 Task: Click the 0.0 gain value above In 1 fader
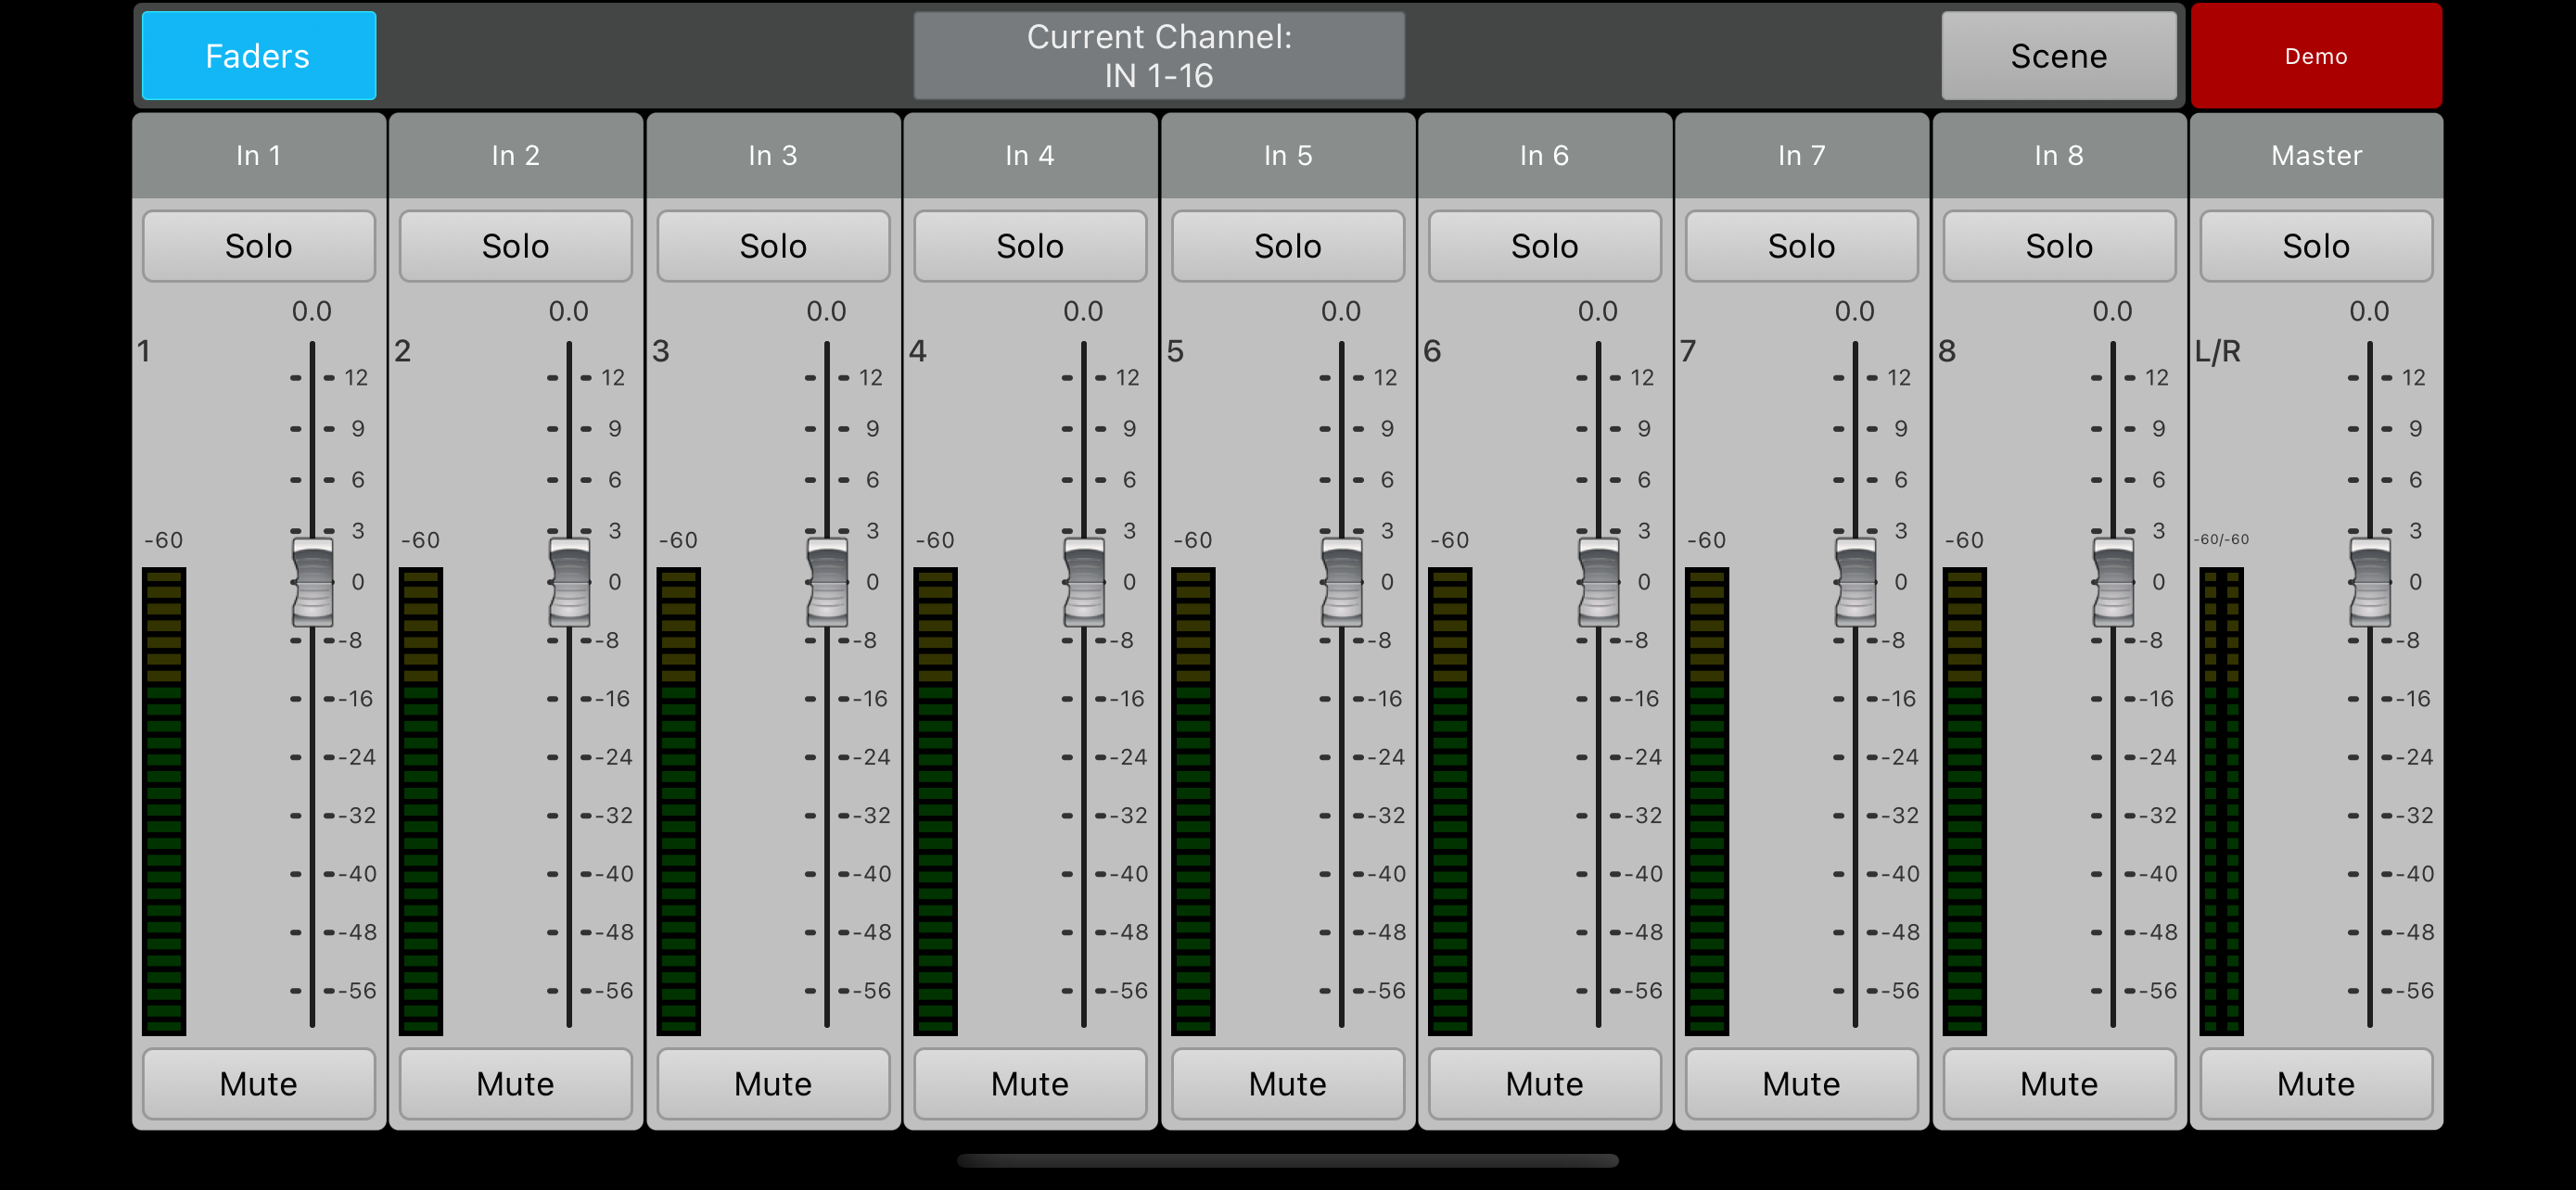[x=312, y=310]
